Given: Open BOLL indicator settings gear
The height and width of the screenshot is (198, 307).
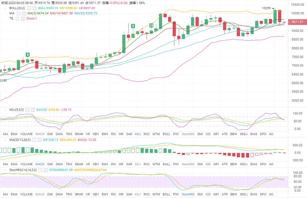Looking at the screenshot, I should coord(29,8).
